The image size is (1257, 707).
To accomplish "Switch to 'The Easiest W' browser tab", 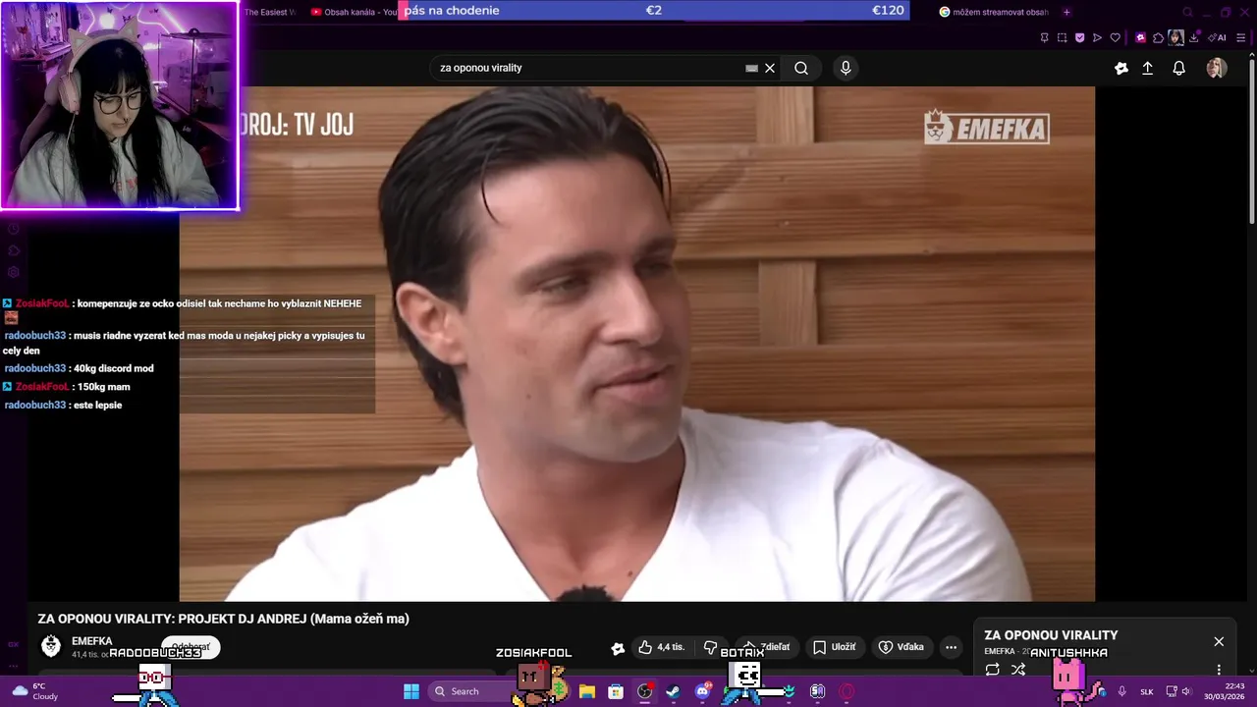I will point(269,12).
